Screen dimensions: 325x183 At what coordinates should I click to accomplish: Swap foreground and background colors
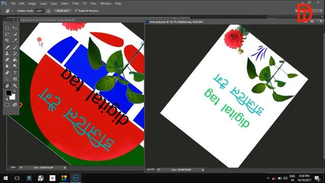15,91
